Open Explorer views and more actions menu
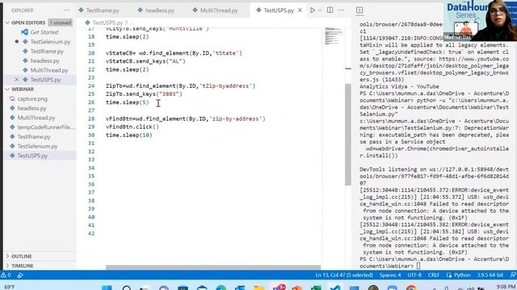 [x=66, y=10]
